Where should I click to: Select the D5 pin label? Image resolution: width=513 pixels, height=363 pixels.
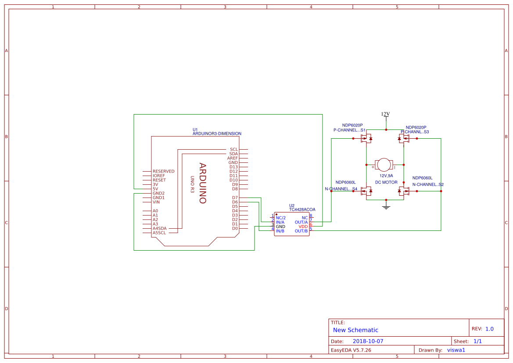[x=235, y=207]
